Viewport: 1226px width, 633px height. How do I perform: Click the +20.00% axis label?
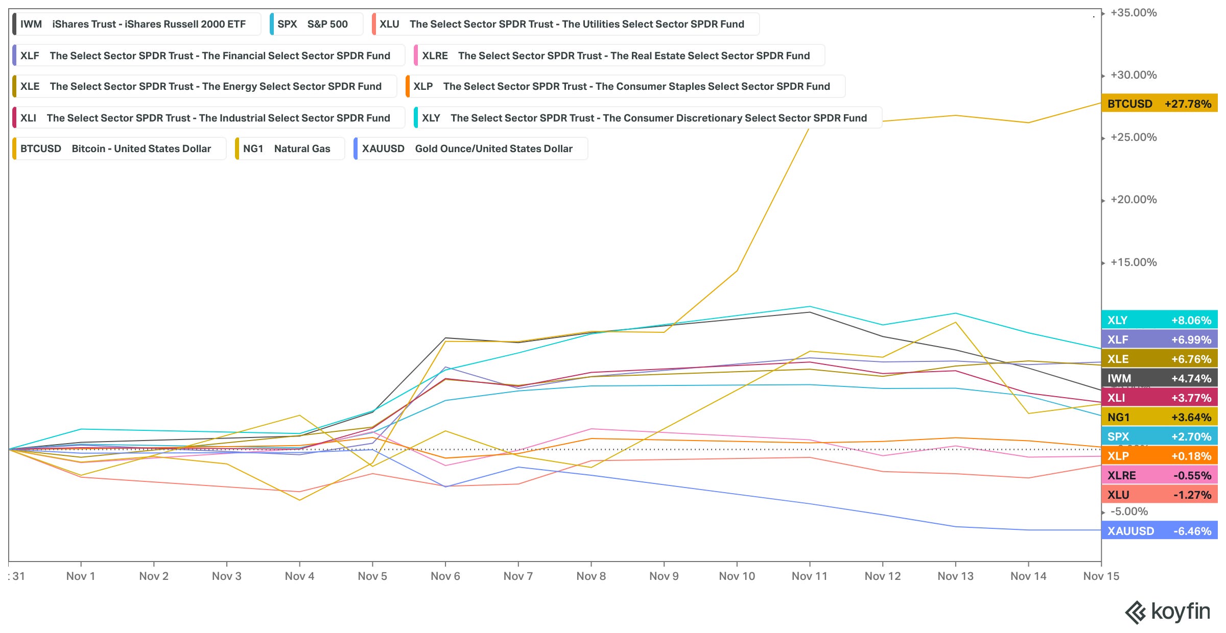pos(1133,200)
